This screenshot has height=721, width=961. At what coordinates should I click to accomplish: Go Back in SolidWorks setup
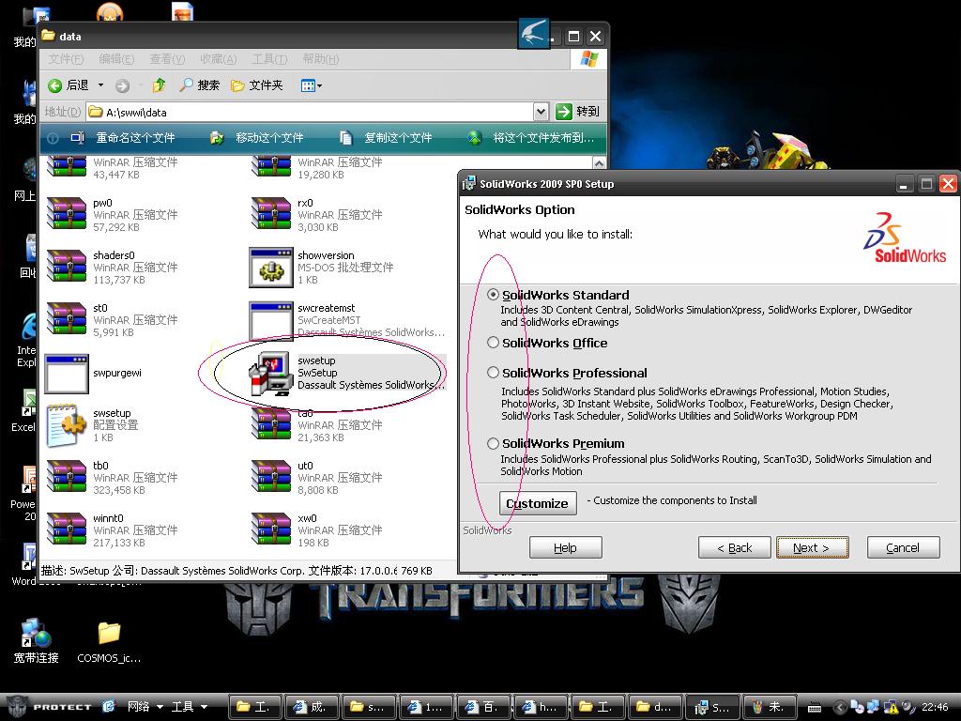pos(734,547)
